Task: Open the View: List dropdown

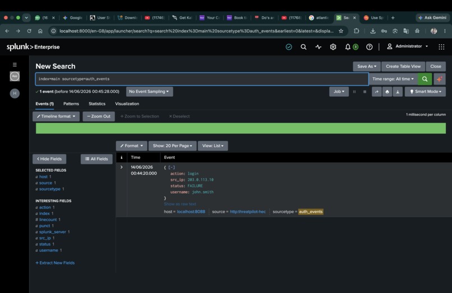Action: [x=213, y=146]
